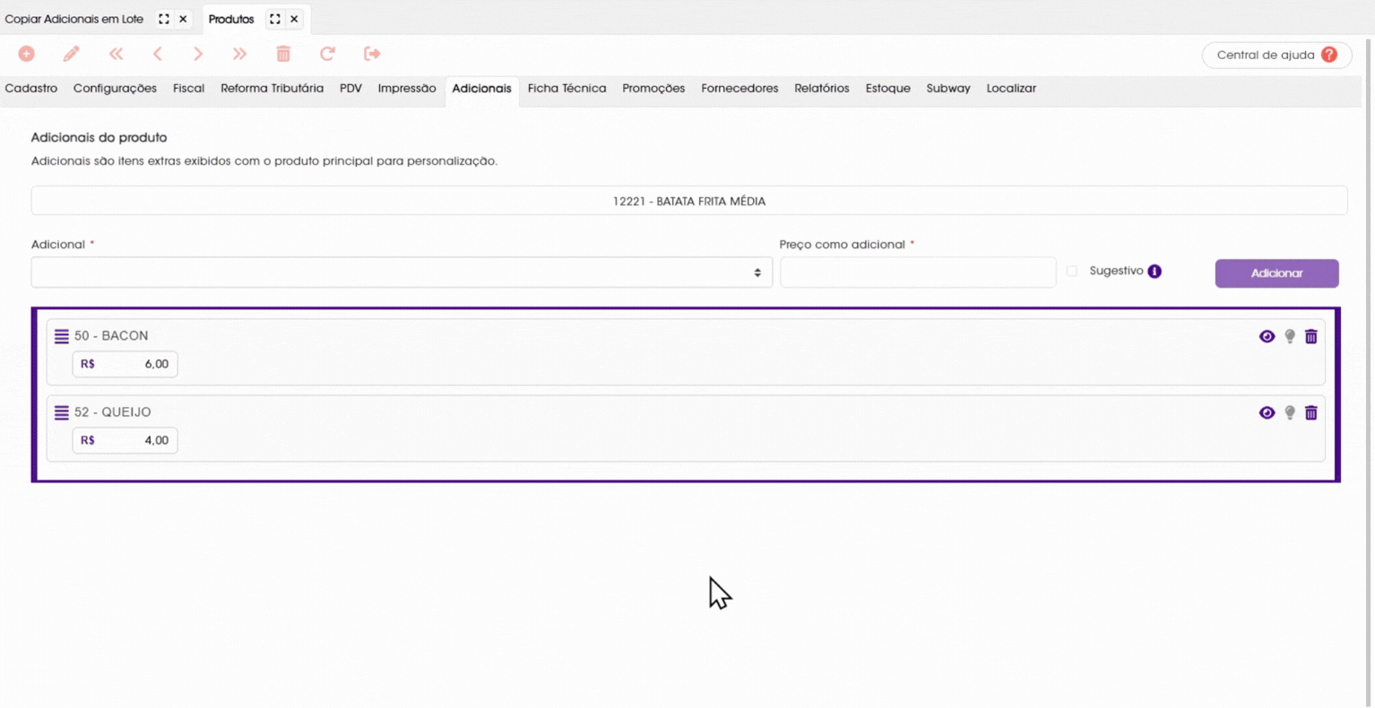Switch to Copiar Adicionais em Lote tab
The image size is (1375, 708).
(74, 19)
